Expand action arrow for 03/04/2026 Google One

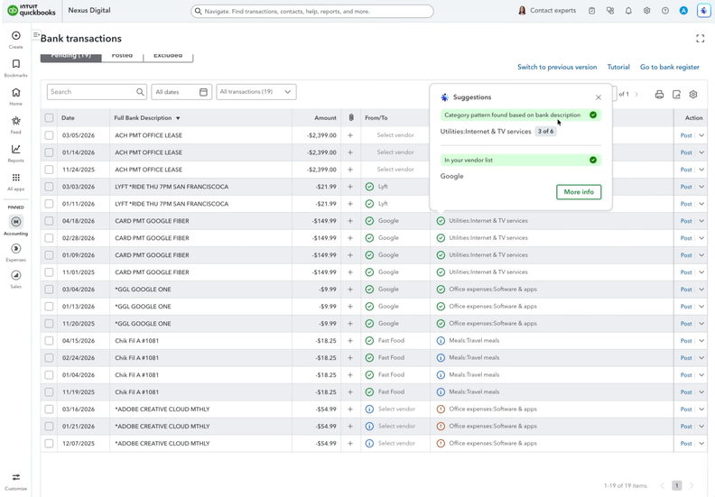701,290
